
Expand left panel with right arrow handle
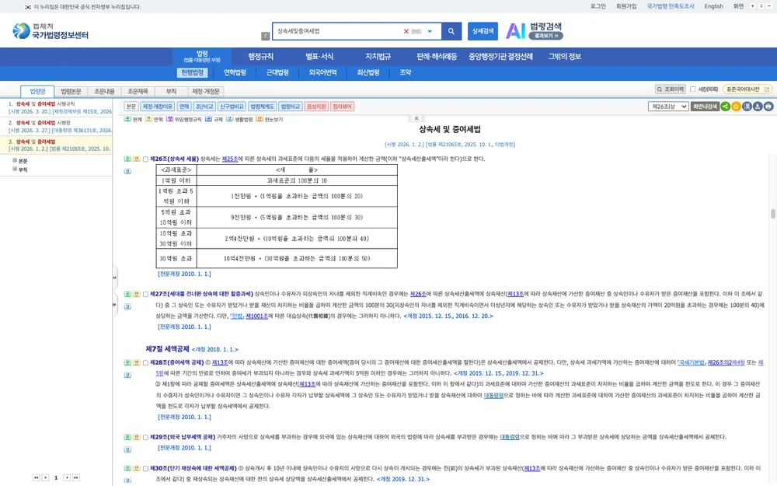tap(114, 304)
